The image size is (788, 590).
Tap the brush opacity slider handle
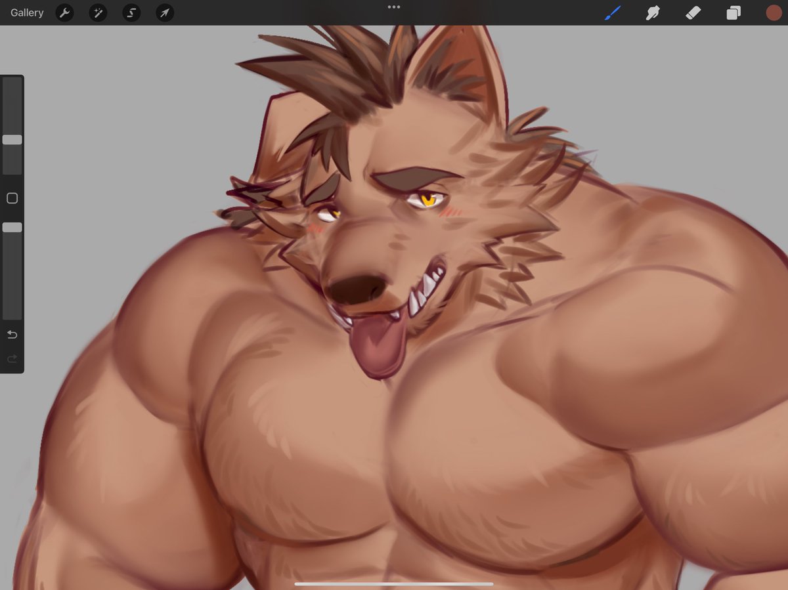pyautogui.click(x=12, y=227)
